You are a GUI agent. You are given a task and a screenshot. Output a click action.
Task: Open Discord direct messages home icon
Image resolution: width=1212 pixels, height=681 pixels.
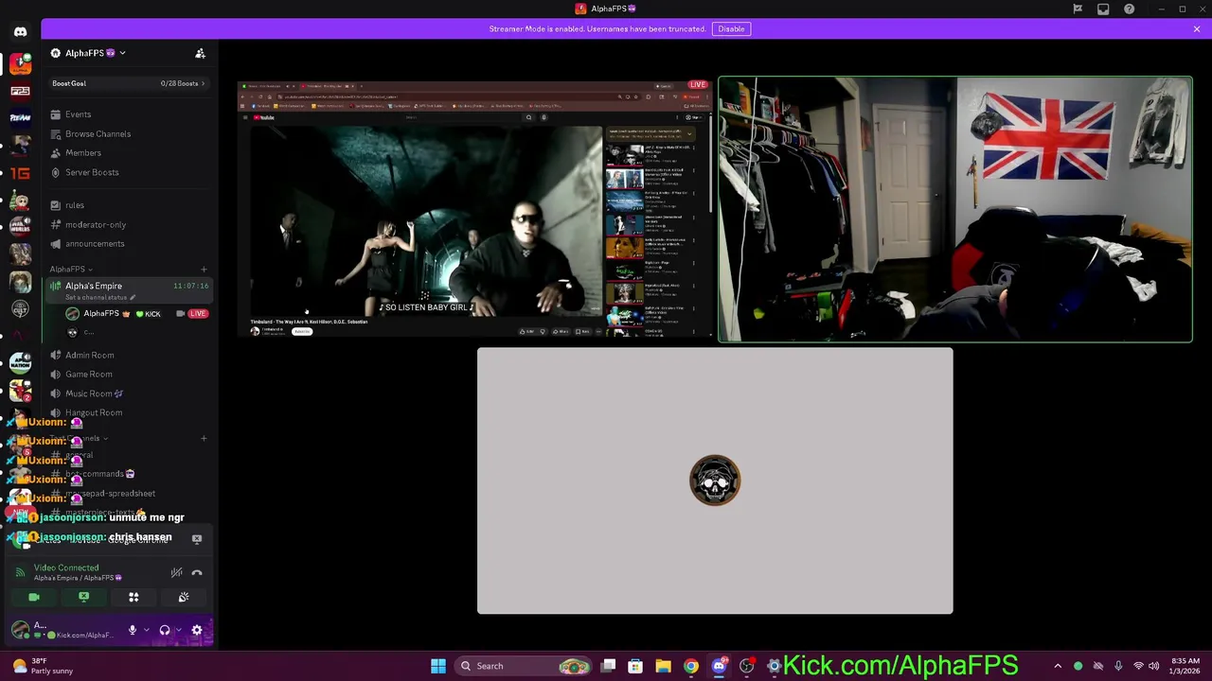[20, 32]
